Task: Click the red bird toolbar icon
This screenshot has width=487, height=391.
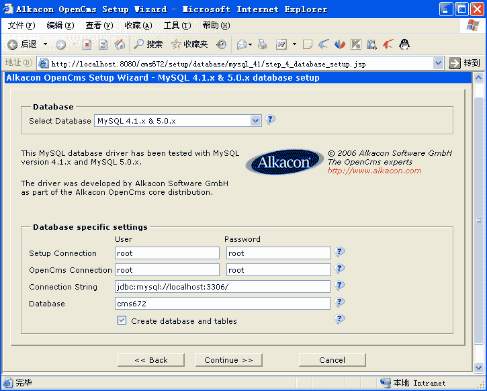Action: [388, 44]
